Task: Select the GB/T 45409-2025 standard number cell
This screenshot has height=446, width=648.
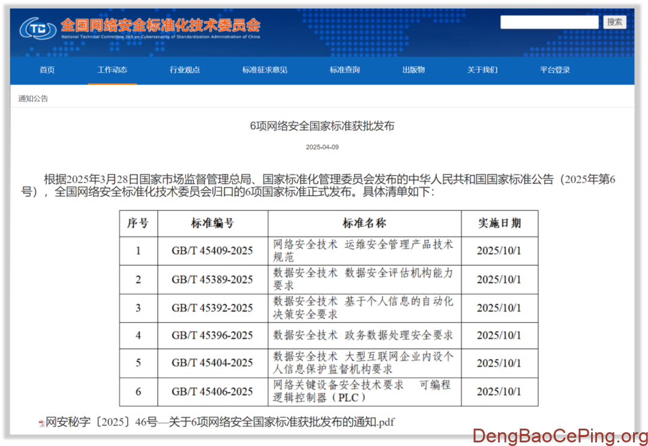Action: click(x=212, y=251)
